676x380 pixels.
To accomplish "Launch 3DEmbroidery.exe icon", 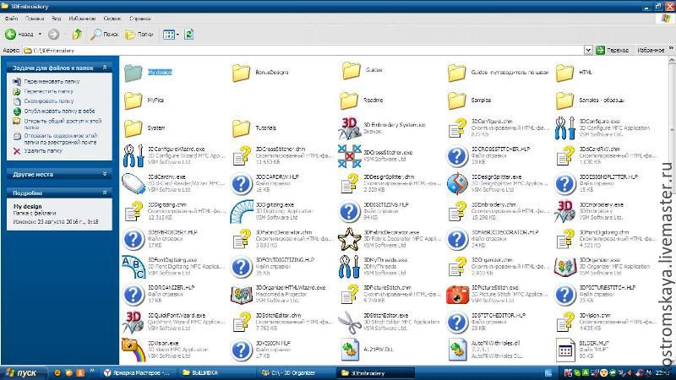I will (x=565, y=211).
